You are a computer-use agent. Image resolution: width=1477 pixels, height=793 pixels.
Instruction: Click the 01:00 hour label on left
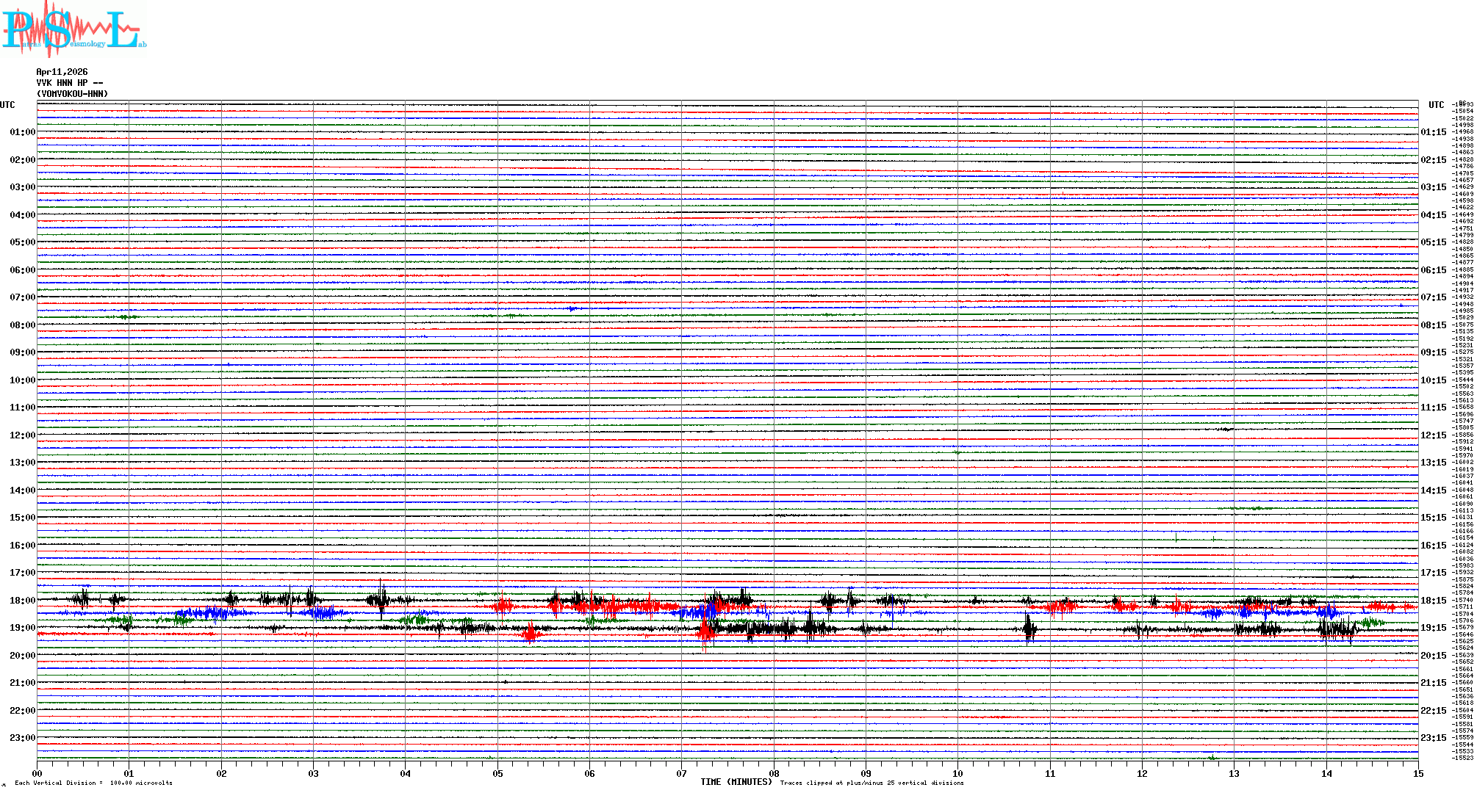pos(22,132)
